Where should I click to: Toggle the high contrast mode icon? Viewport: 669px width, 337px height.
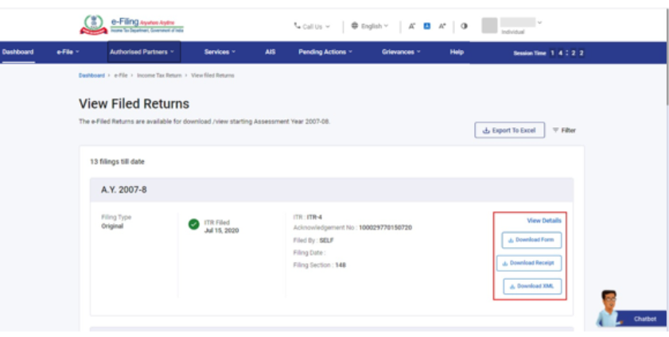(x=464, y=26)
